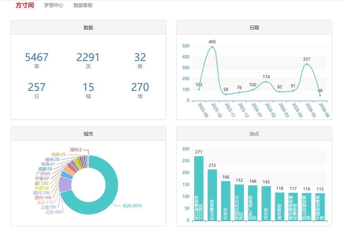Select the 2026-05 data point labeled 337

307,64
